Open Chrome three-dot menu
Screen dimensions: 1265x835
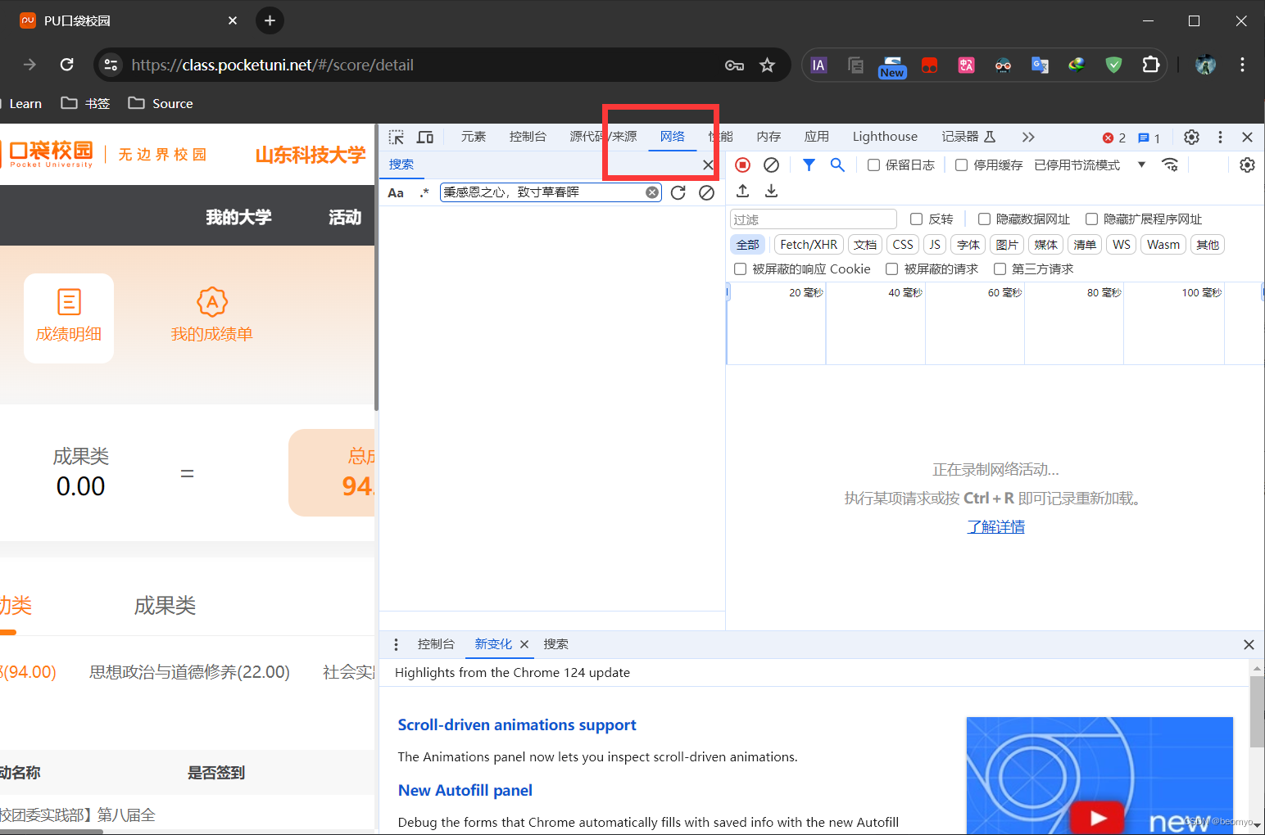1242,65
